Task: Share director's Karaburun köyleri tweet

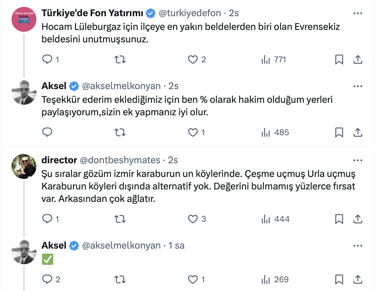Action: (x=358, y=219)
